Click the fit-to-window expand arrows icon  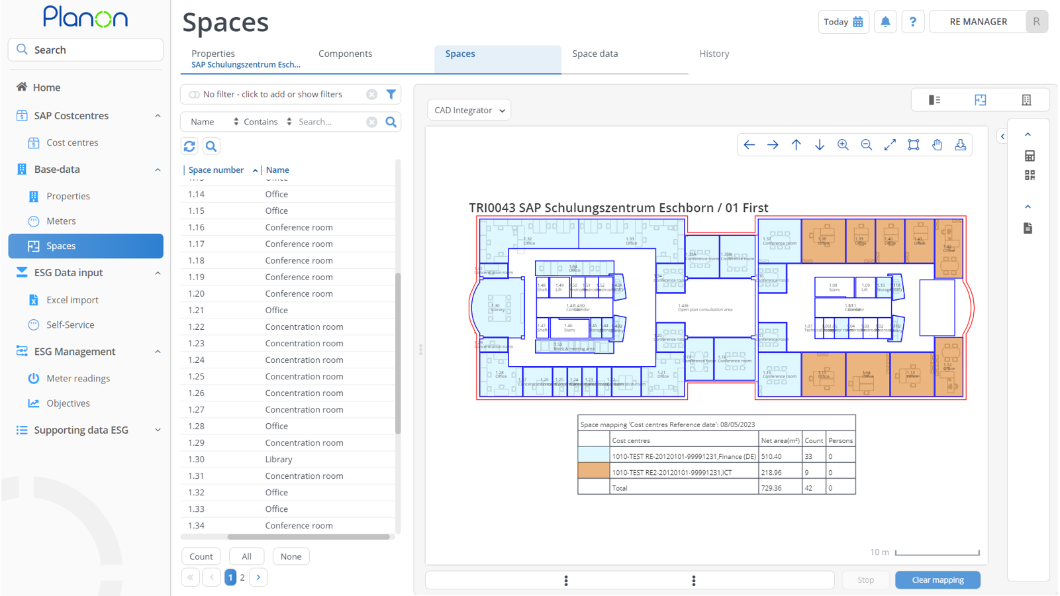click(890, 145)
